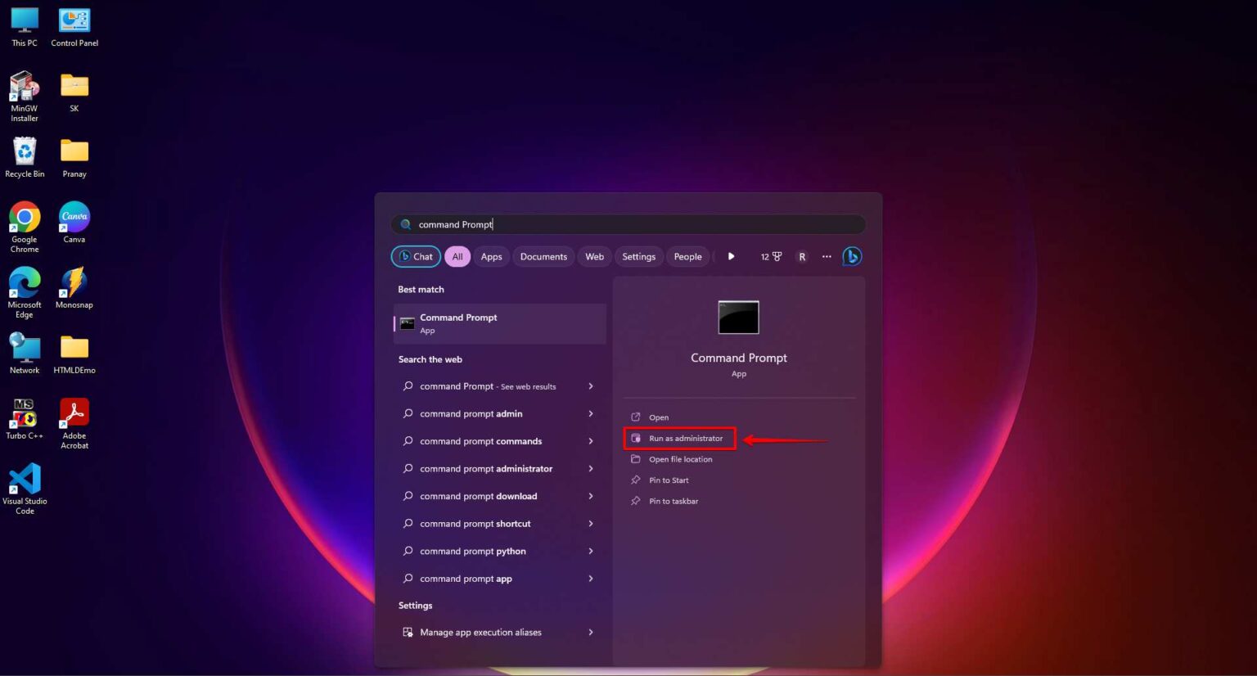Open search options via ellipsis icon

click(827, 256)
